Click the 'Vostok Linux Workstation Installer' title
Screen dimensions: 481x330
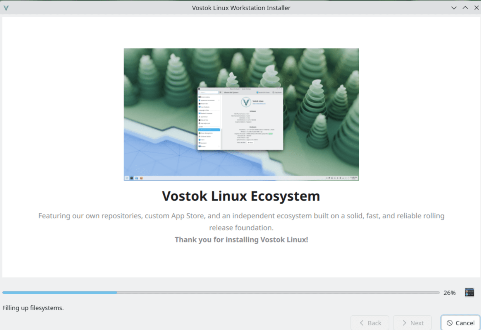[241, 8]
